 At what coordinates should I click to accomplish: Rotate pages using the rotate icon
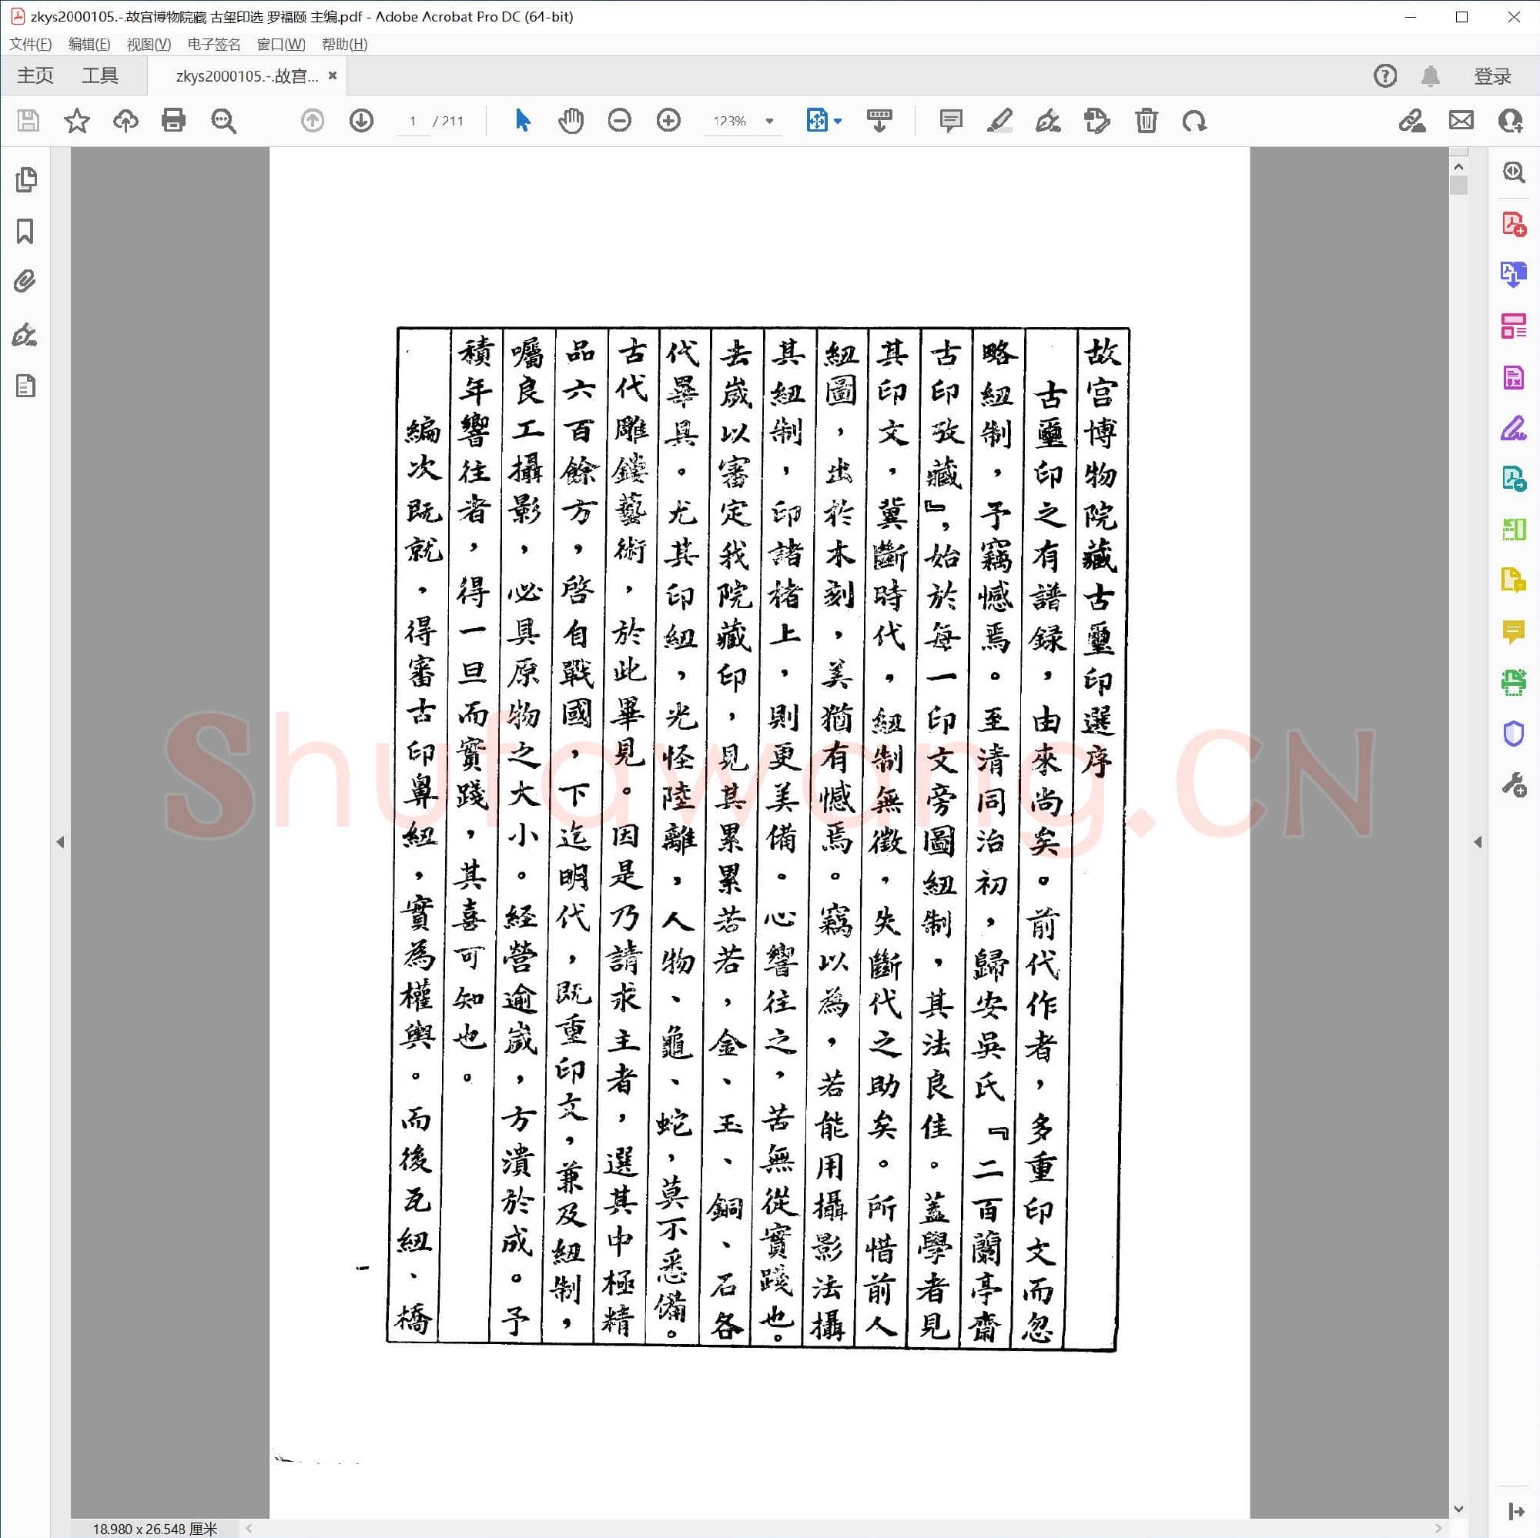click(1195, 120)
